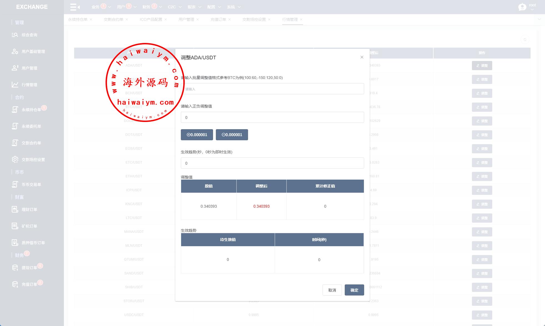Click the batch adjustment value input field
Image resolution: width=545 pixels, height=326 pixels.
coord(272,89)
